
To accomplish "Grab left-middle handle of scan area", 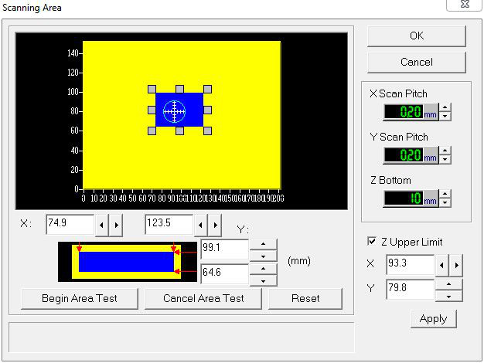I will tap(152, 110).
